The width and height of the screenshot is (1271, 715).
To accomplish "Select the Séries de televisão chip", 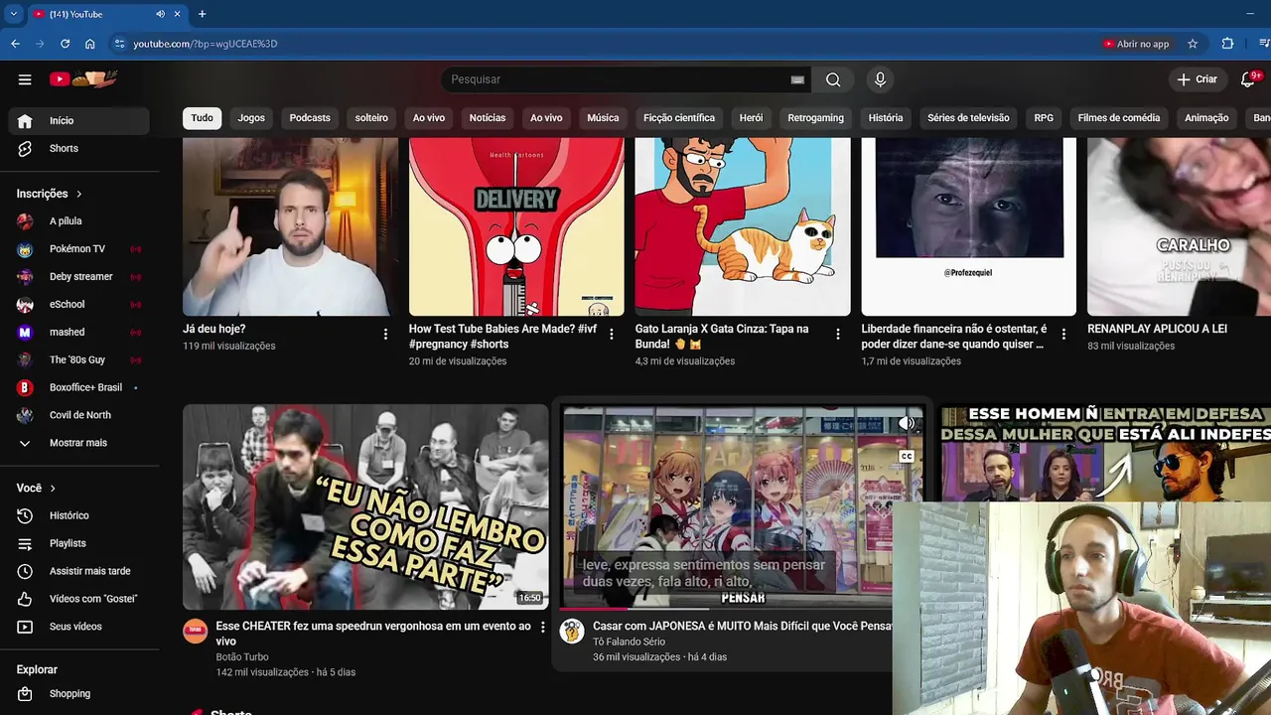I will point(968,118).
